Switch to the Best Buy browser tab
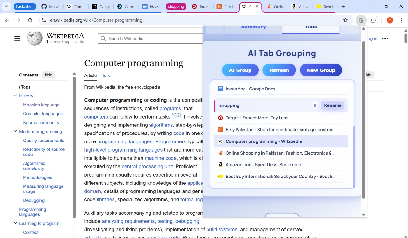Screen dimensions: 408x238 [324, 6]
